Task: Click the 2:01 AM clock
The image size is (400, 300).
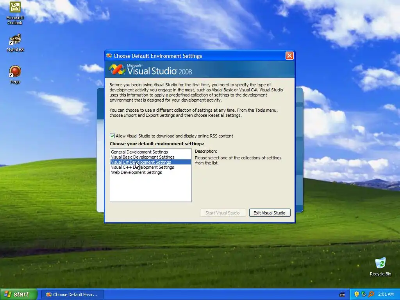Action: click(x=386, y=294)
